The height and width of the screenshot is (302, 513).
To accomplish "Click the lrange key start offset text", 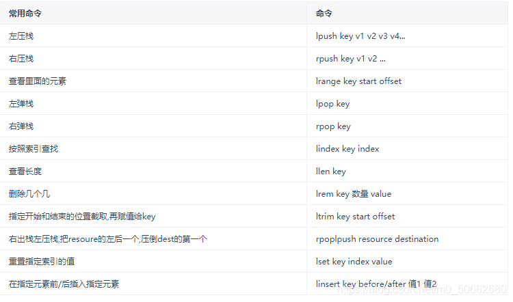I will [358, 81].
